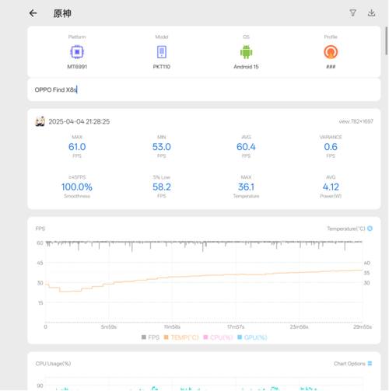Open the orange Profile avatar icon

click(331, 52)
